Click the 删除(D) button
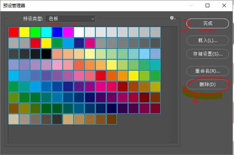 pyautogui.click(x=207, y=85)
